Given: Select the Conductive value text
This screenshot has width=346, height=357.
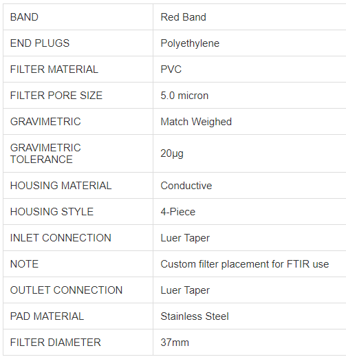Looking at the screenshot, I should click(x=186, y=186).
